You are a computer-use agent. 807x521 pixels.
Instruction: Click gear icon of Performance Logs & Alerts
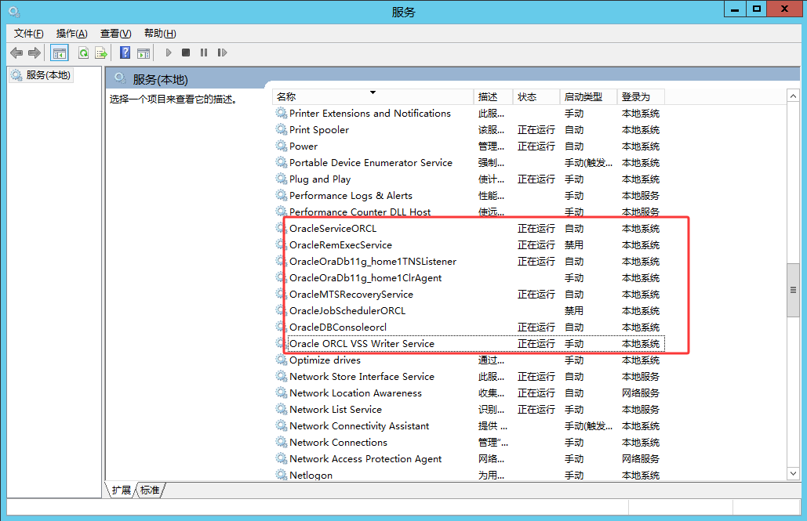pos(281,195)
